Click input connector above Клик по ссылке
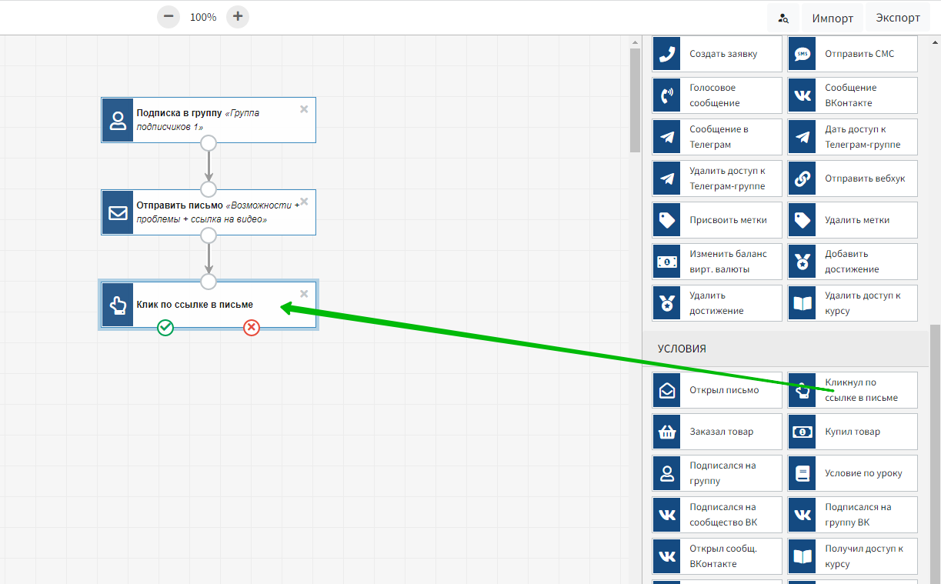The image size is (941, 584). click(x=209, y=282)
